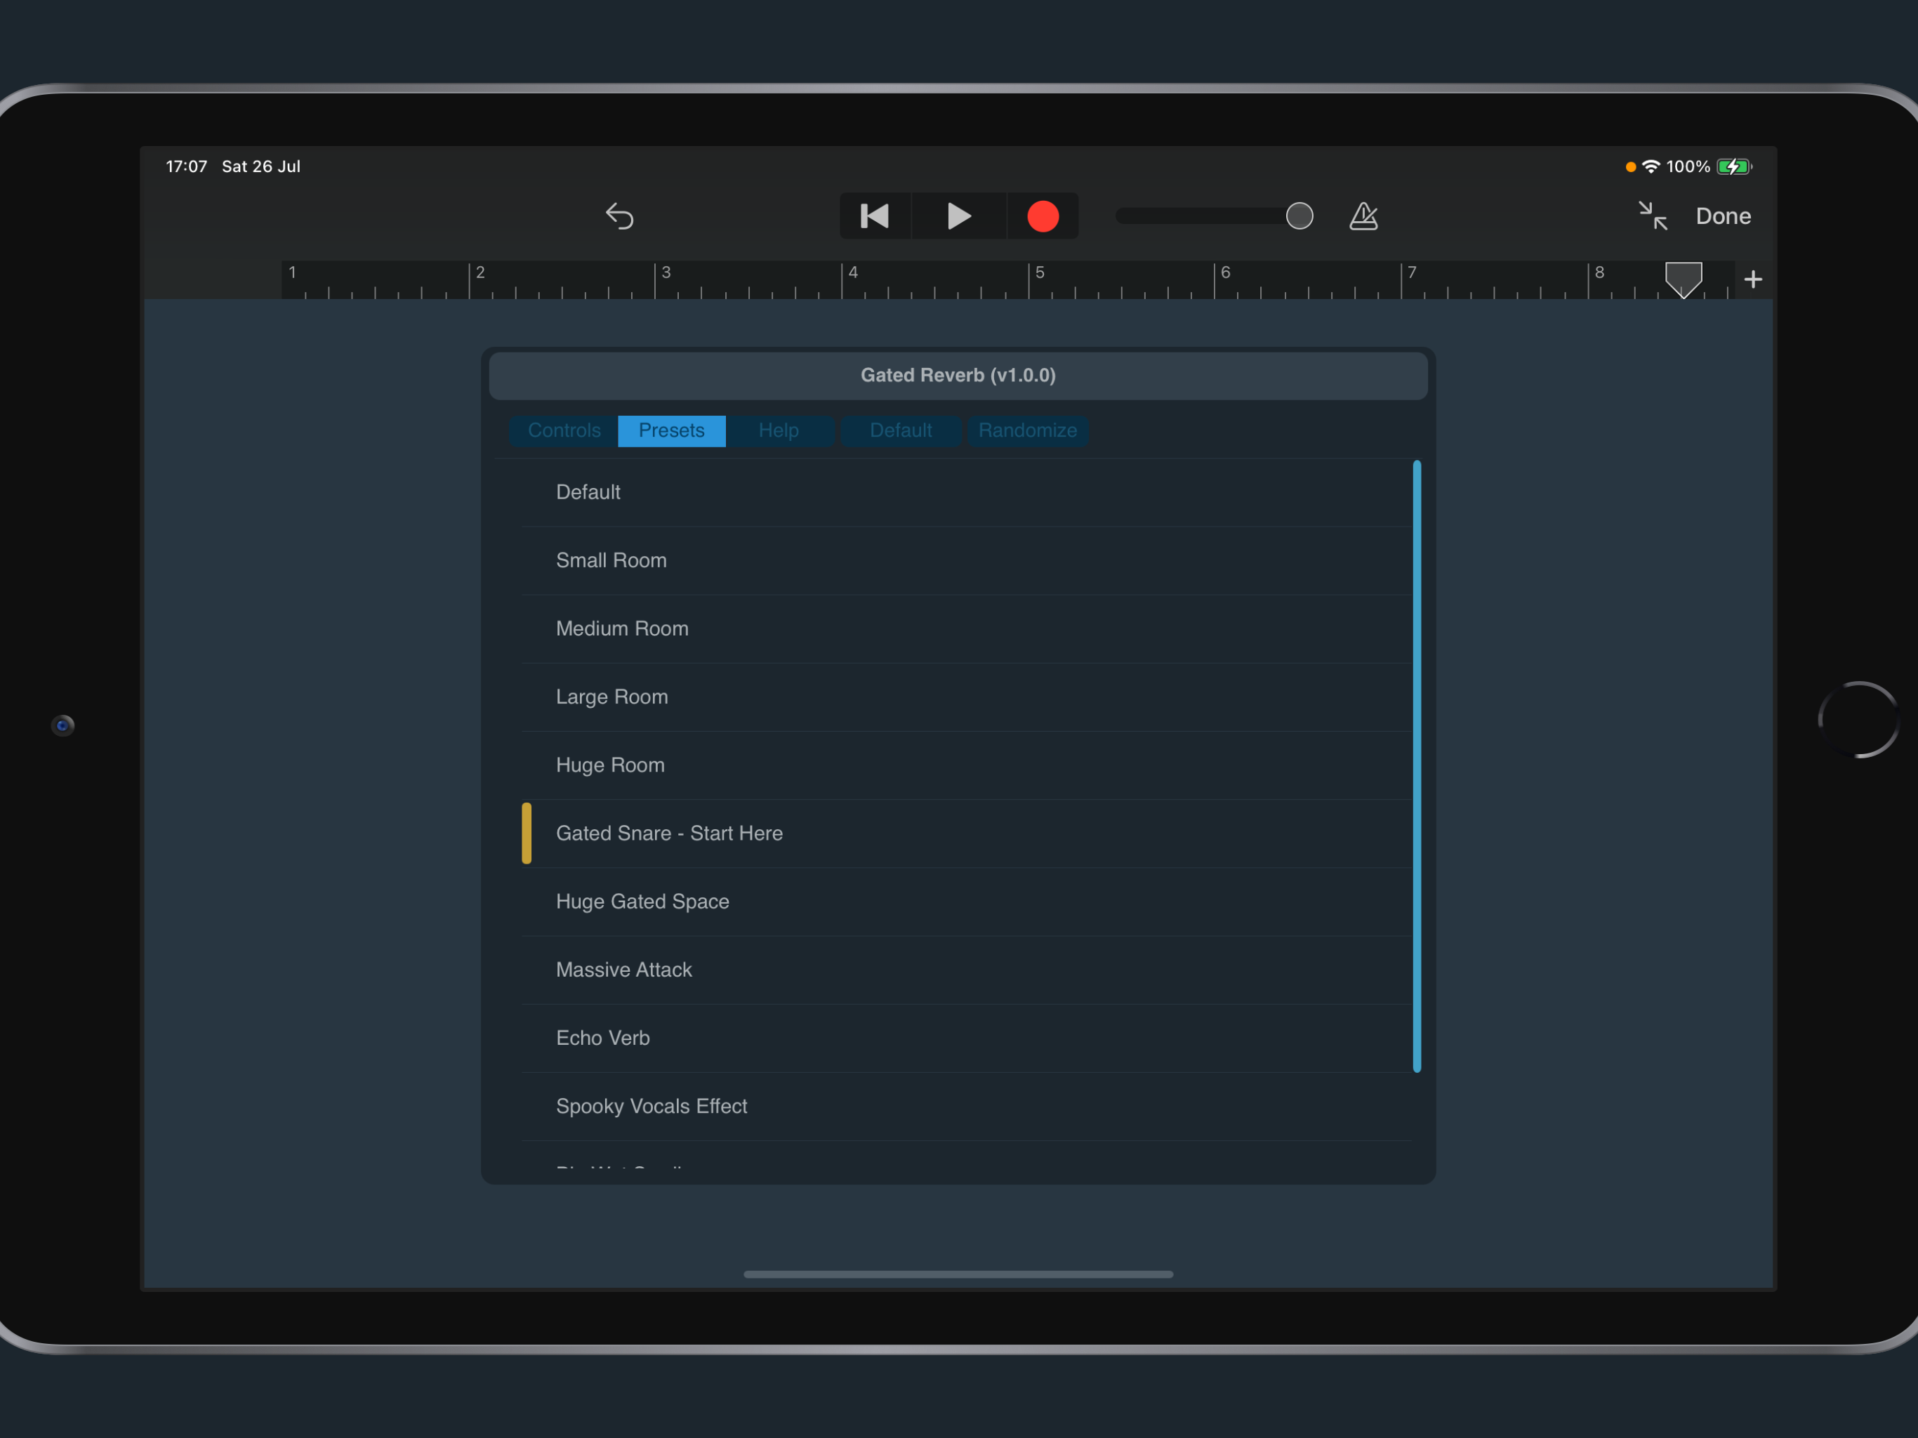Tap the battery status icon

(1734, 166)
